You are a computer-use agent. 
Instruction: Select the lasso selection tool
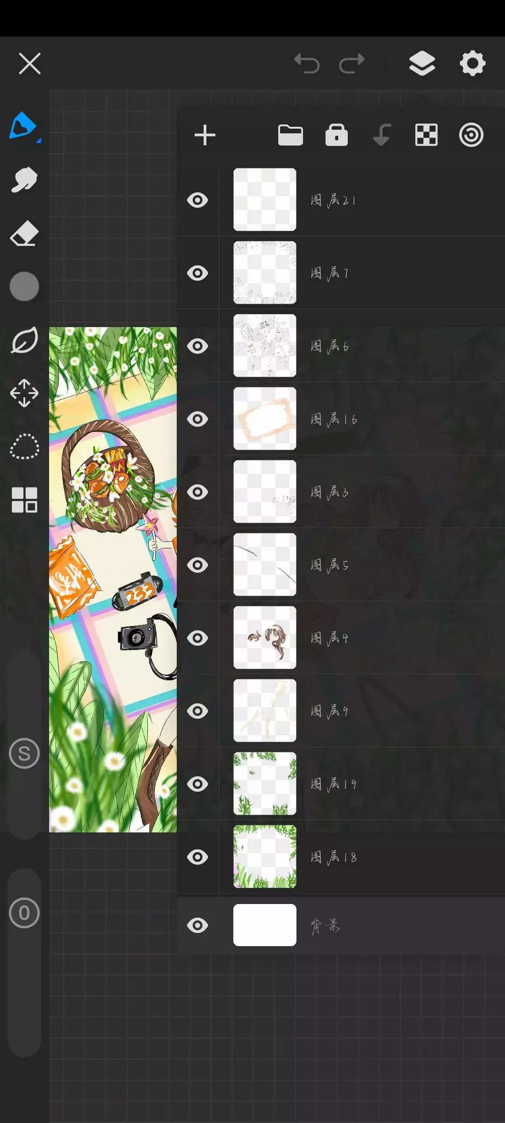point(24,446)
